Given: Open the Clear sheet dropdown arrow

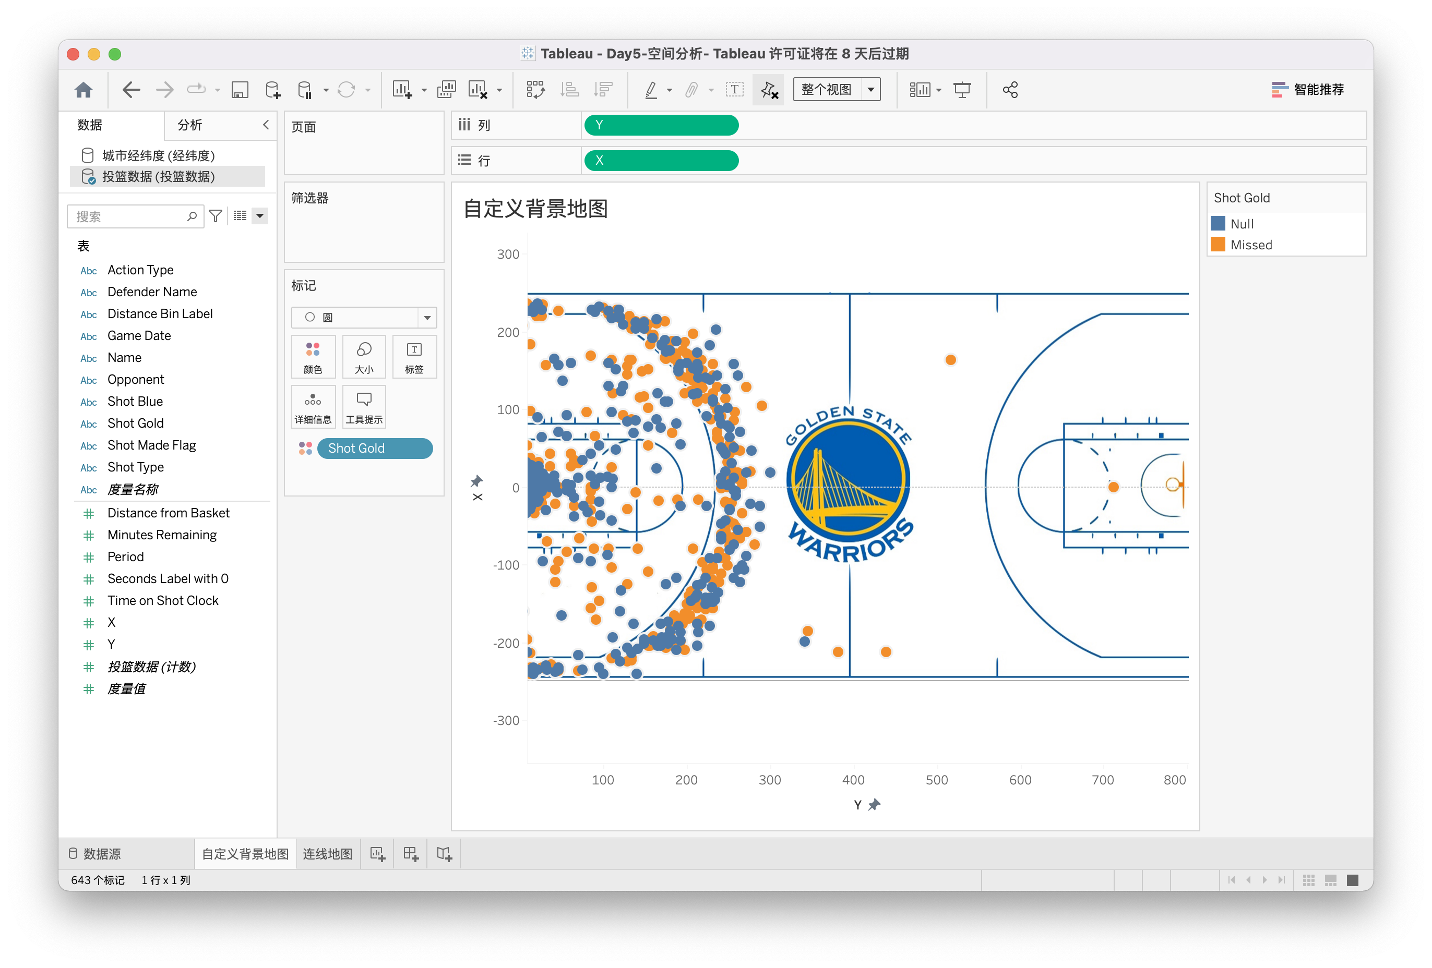Looking at the screenshot, I should pyautogui.click(x=499, y=91).
